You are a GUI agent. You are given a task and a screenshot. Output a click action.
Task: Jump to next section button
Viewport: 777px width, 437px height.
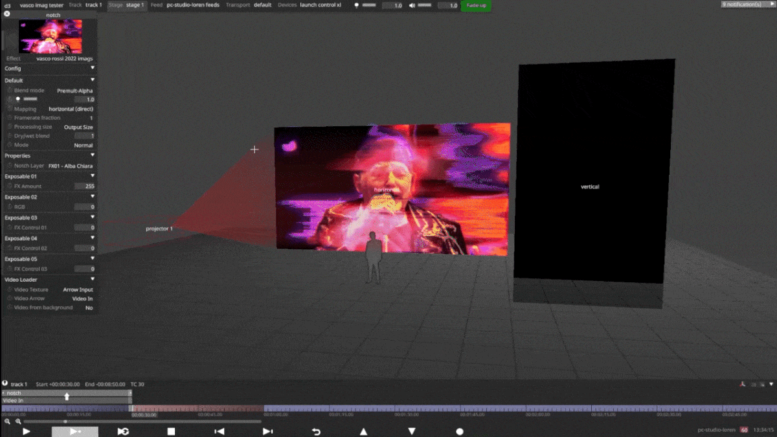[x=267, y=431]
